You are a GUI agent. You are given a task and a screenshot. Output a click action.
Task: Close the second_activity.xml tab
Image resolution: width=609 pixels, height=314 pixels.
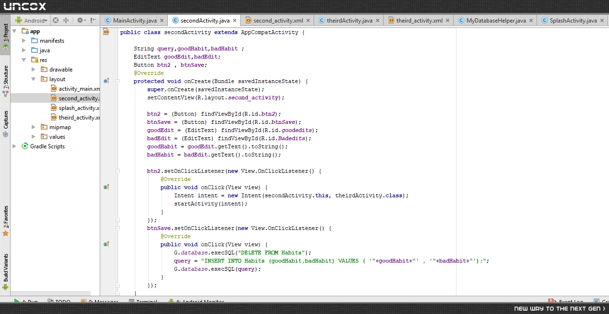tap(308, 20)
